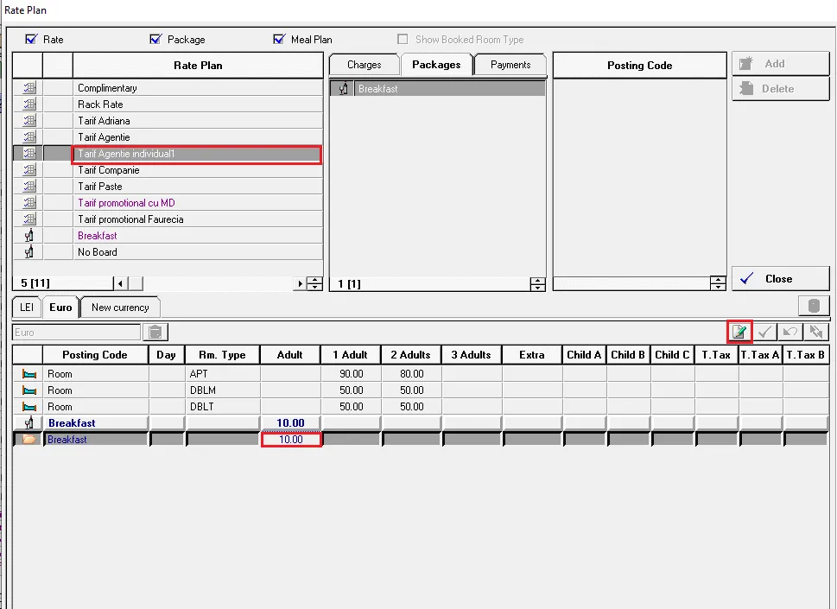The height and width of the screenshot is (609, 837).
Task: Toggle the Meal Plan checkbox
Action: pos(279,39)
